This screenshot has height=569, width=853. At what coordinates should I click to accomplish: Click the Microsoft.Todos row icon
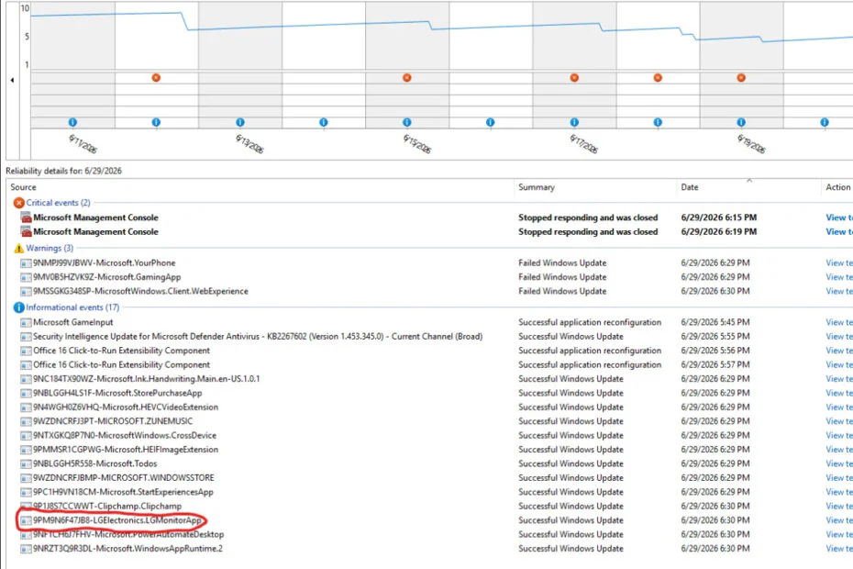(26, 463)
